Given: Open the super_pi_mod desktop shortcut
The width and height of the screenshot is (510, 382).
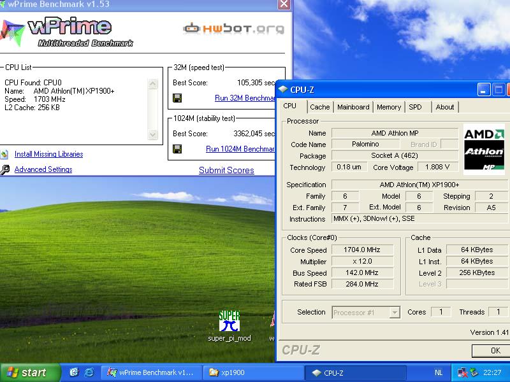Looking at the screenshot, I should pos(229,326).
